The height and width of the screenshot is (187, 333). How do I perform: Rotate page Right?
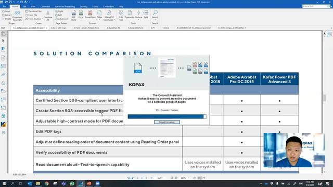pyautogui.click(x=59, y=11)
